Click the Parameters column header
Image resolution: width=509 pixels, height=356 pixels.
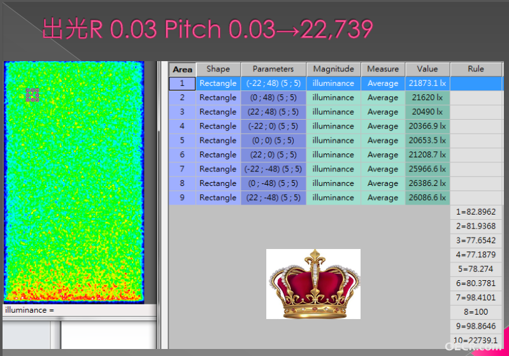click(x=273, y=69)
